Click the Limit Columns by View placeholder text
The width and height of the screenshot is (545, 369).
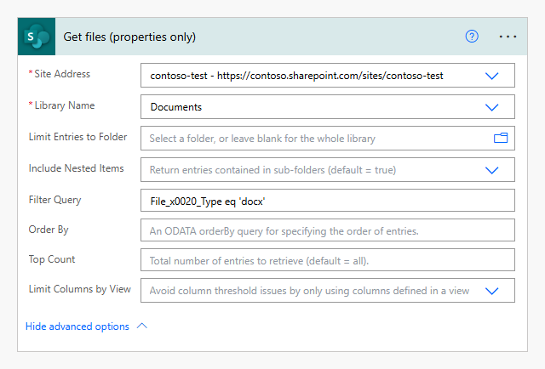[x=309, y=291]
